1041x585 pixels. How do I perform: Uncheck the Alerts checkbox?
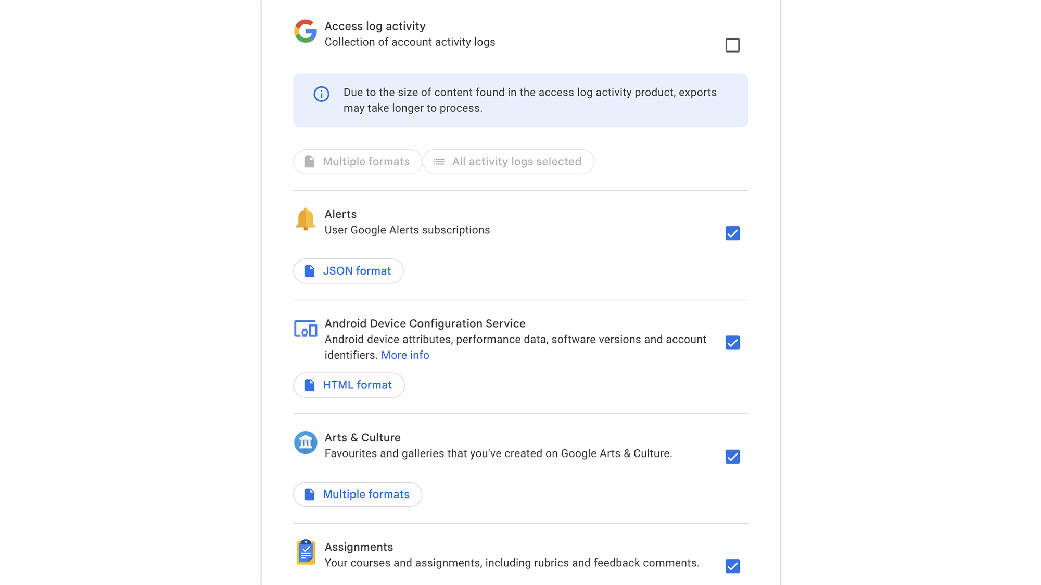pos(732,233)
